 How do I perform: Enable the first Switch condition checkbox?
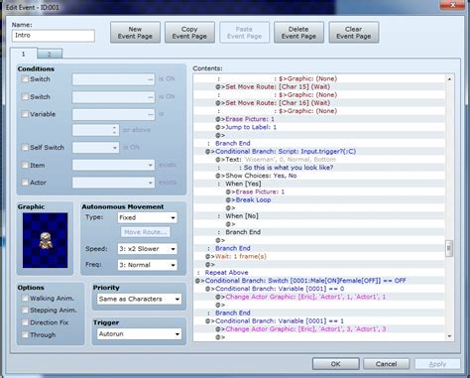pos(25,79)
